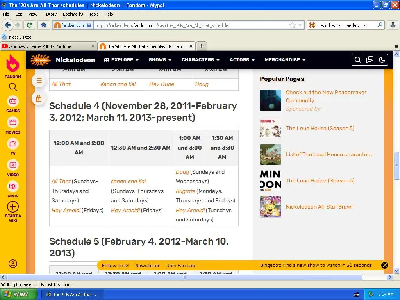The image size is (400, 300).
Task: Expand the Characters dropdown
Action: (x=200, y=60)
